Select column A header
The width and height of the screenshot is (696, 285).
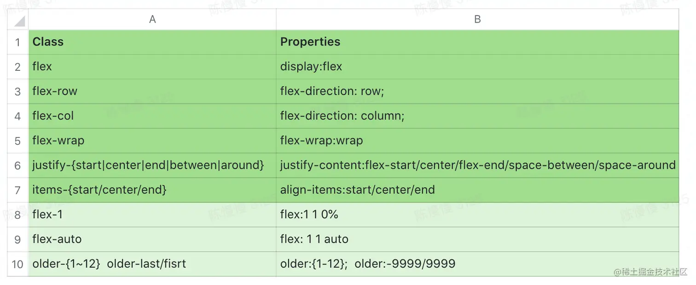(152, 19)
